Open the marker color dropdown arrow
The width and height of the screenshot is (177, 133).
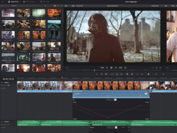pos(143,74)
